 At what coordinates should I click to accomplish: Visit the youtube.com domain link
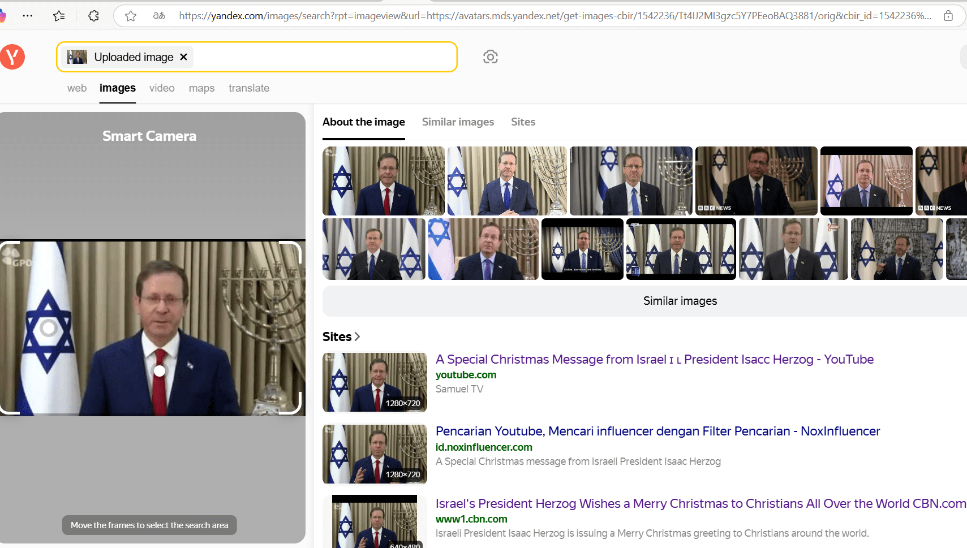pos(466,375)
